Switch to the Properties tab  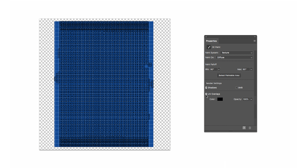click(x=211, y=41)
